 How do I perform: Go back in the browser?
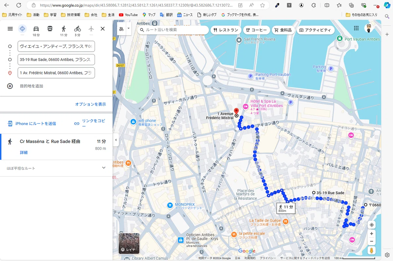click(x=7, y=5)
